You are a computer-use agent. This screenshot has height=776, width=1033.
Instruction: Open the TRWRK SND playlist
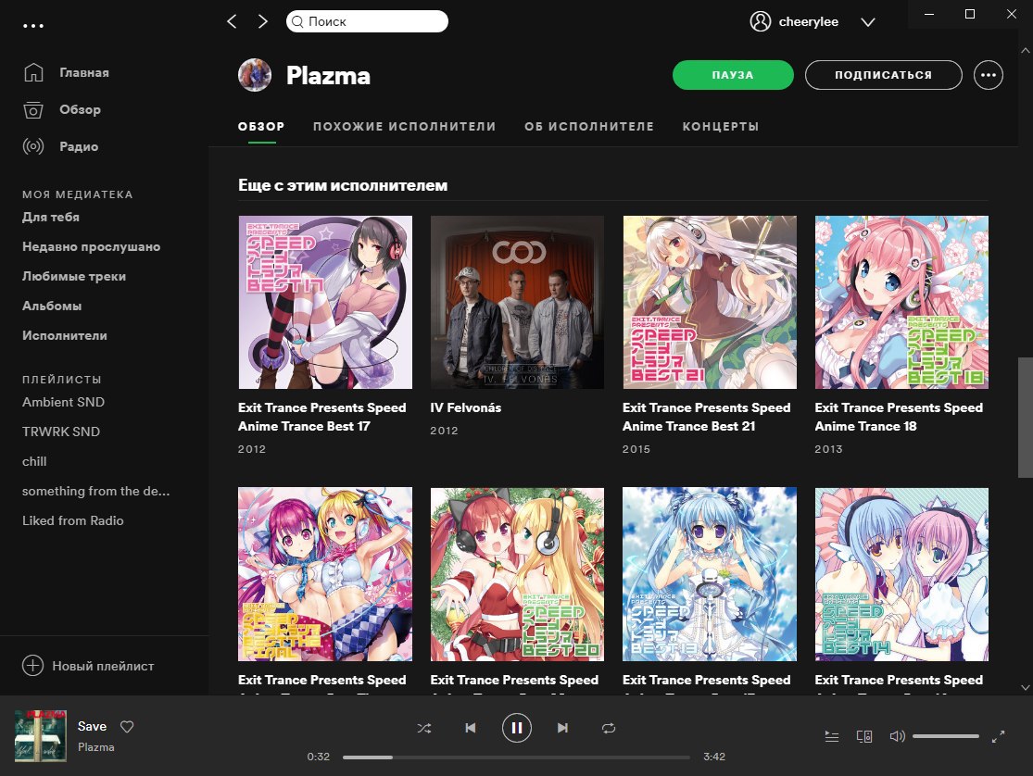pos(61,432)
